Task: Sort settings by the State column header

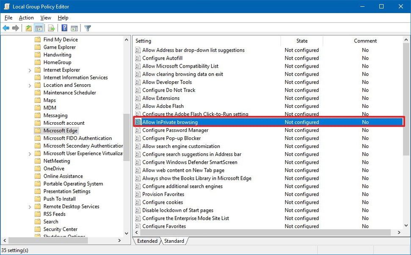Action: coord(302,41)
